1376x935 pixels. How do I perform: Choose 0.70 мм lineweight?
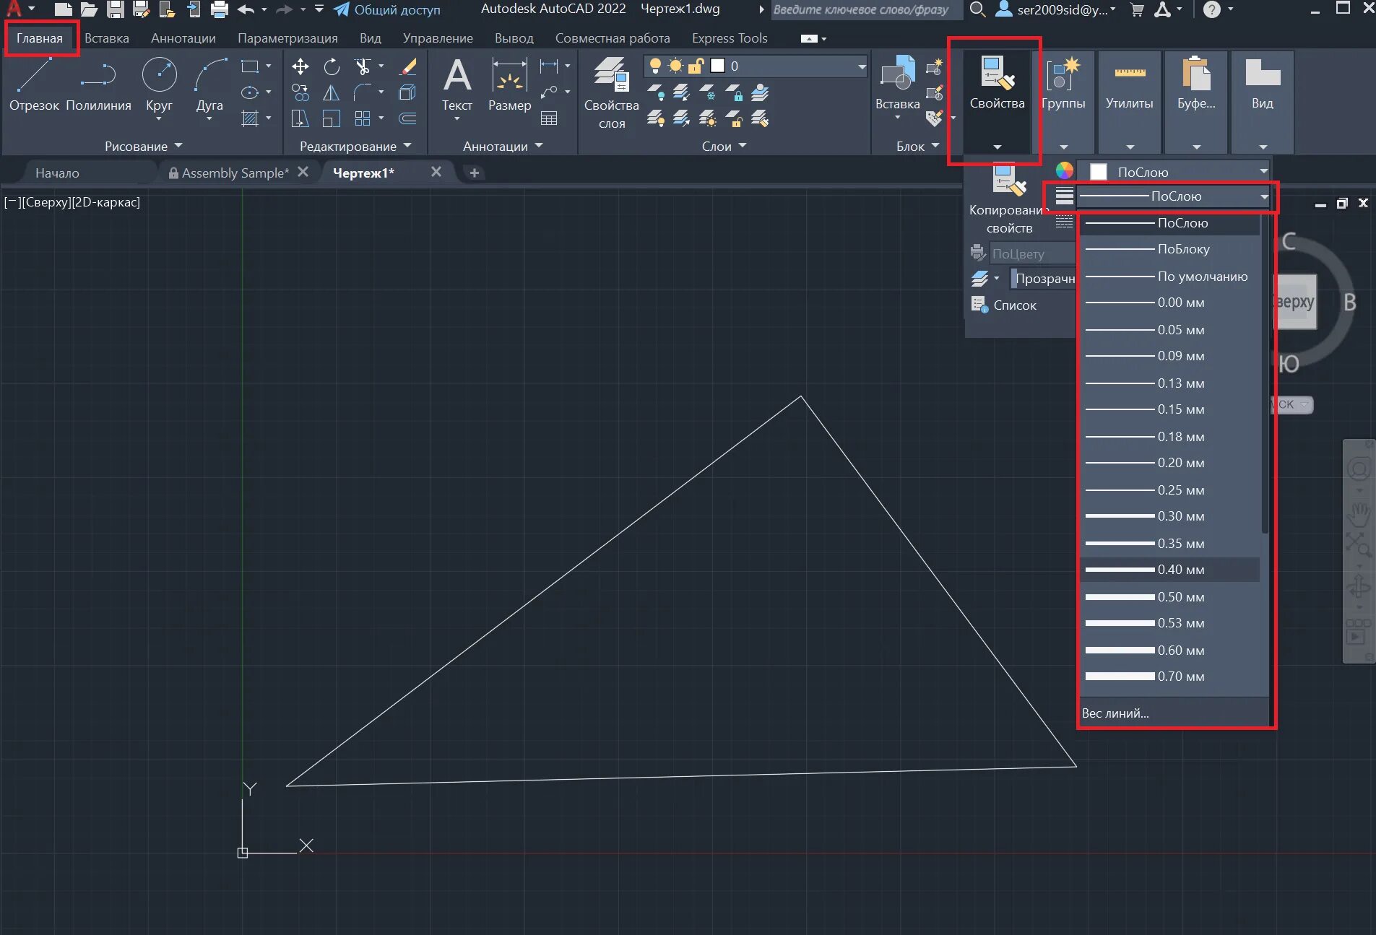pyautogui.click(x=1170, y=677)
